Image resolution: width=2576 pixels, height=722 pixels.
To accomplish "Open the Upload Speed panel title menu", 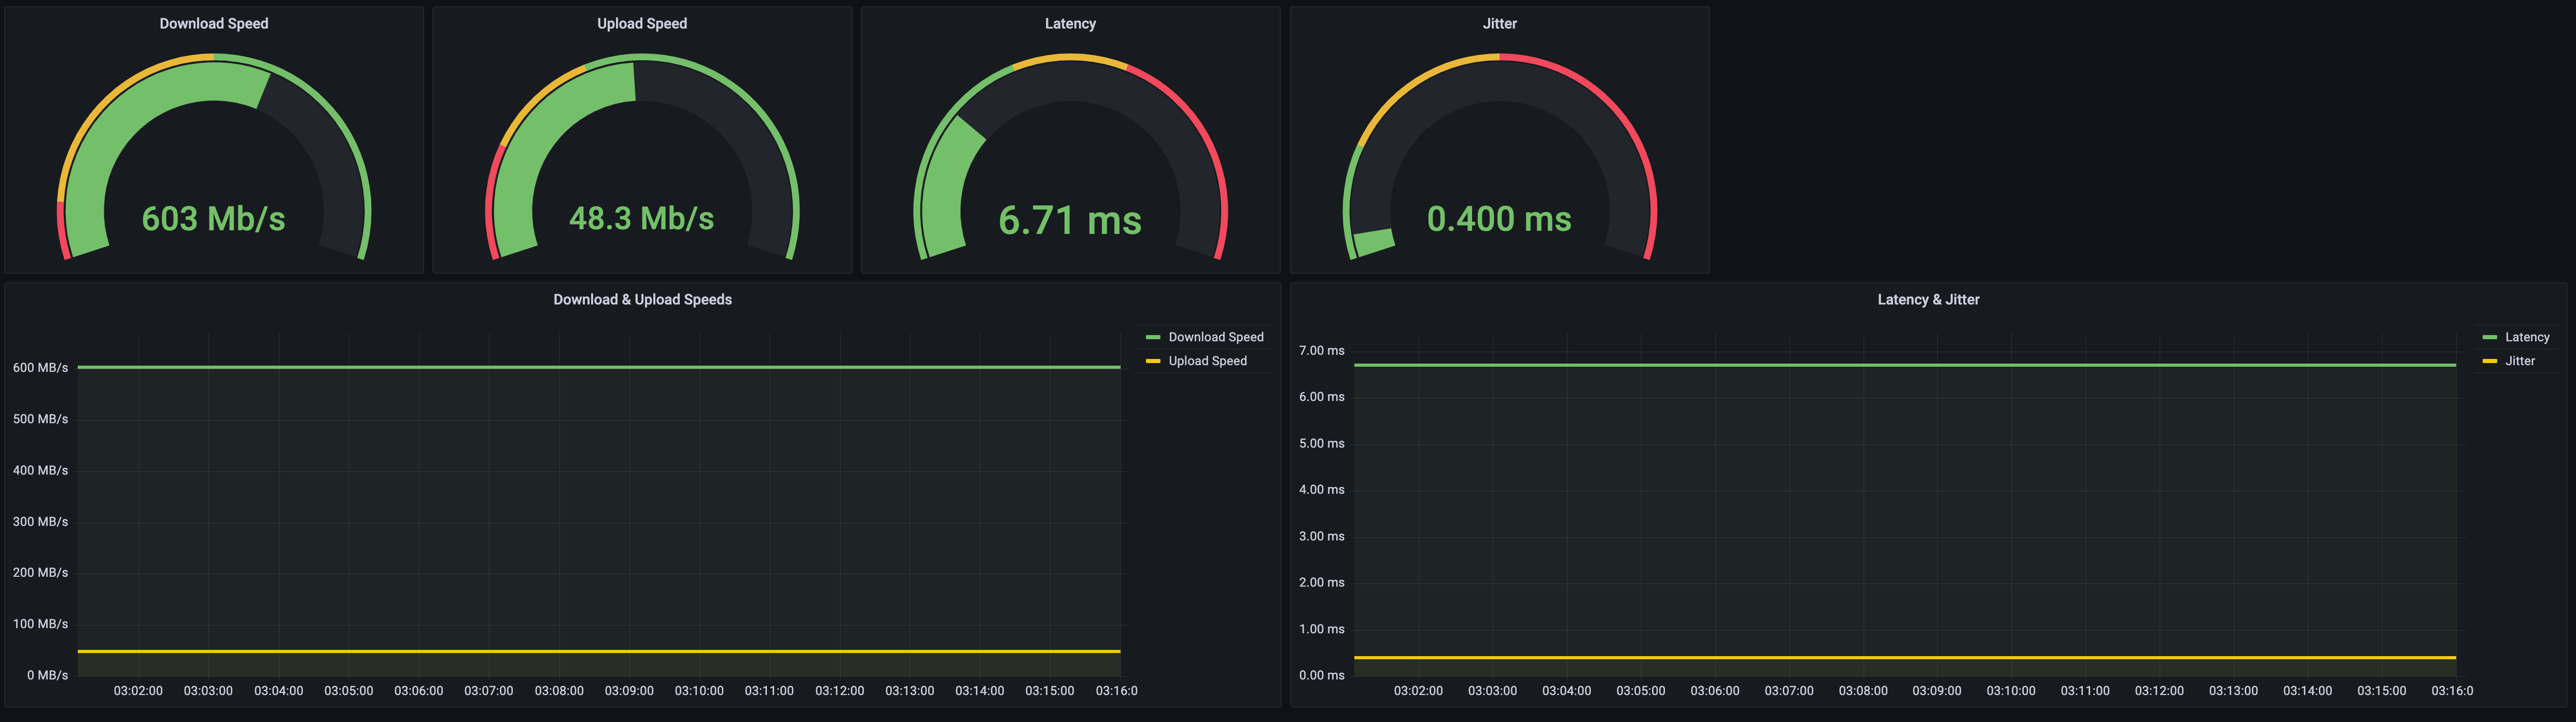I will click(x=641, y=23).
